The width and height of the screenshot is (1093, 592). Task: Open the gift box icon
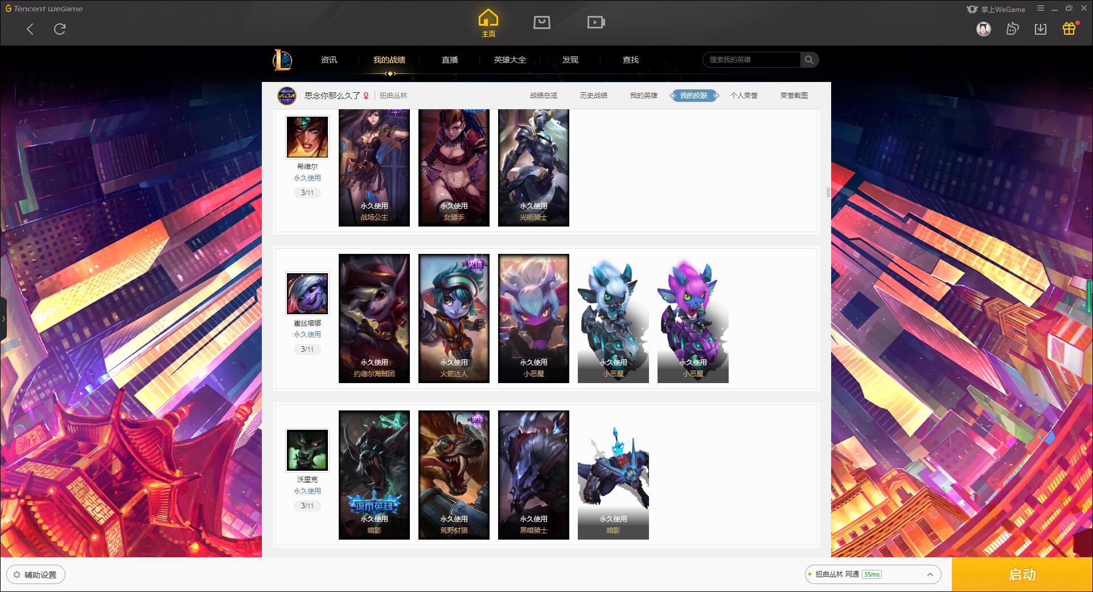pos(1069,28)
